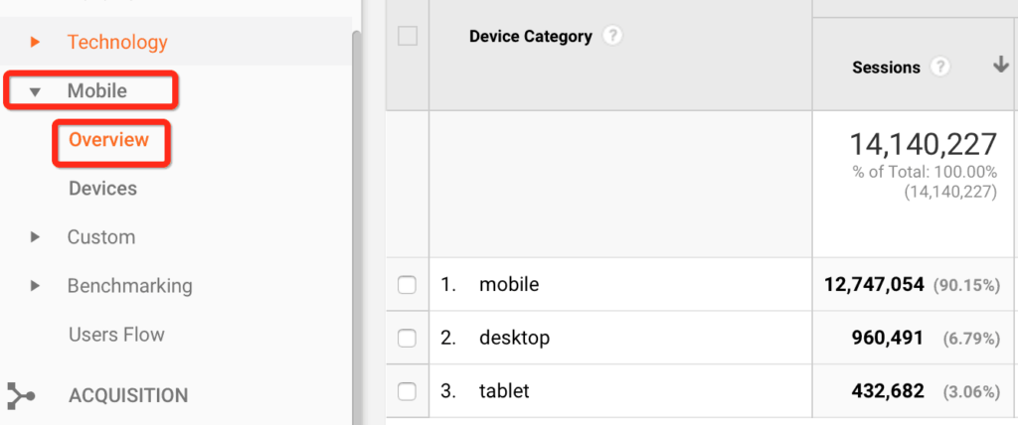Check the mobile row checkbox
The image size is (1018, 425).
click(x=407, y=285)
